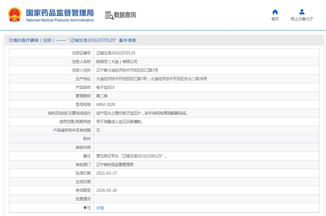The height and width of the screenshot is (216, 326).
Task: Select expiry date 2026-01-26
Action: 106,190
